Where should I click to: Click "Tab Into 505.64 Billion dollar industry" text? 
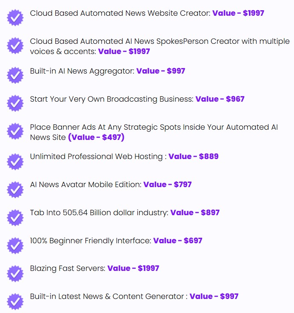(99, 213)
